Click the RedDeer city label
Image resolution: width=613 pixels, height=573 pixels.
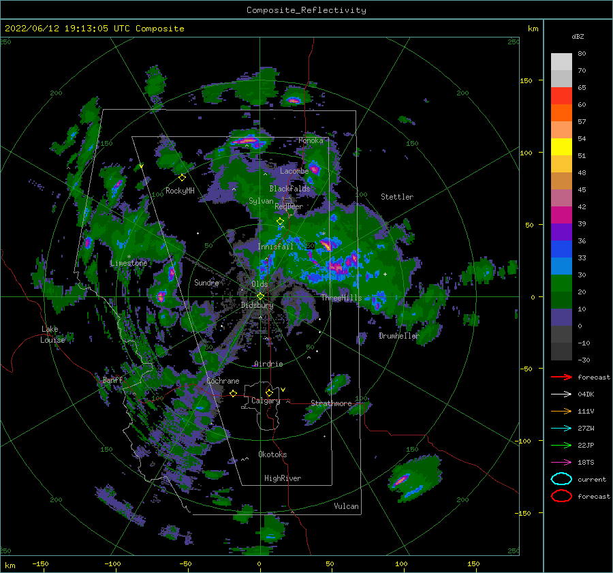[x=289, y=206]
